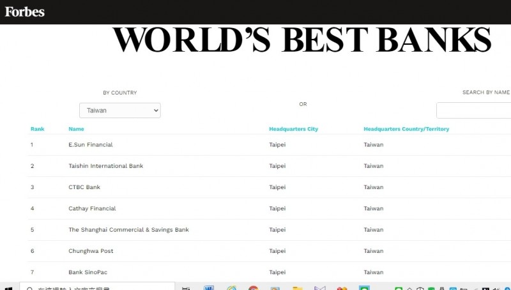Select the Bank SinoPac name
This screenshot has height=290, width=511.
tap(88, 272)
